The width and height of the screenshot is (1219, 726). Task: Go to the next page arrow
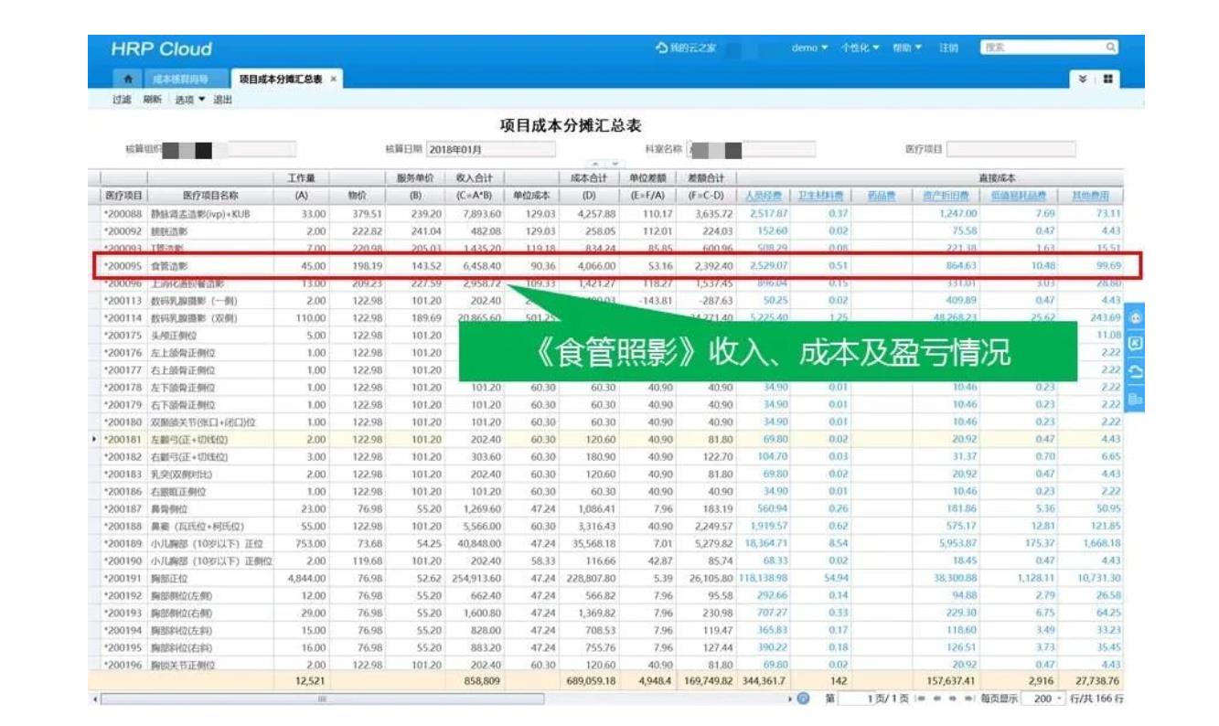coord(953,699)
